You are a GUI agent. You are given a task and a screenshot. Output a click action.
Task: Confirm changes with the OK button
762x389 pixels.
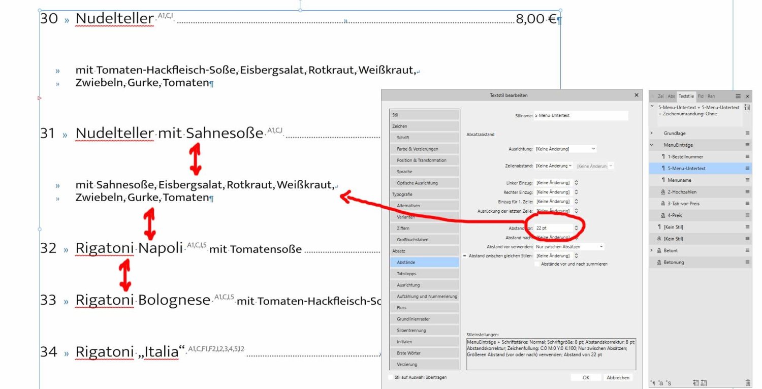(586, 377)
